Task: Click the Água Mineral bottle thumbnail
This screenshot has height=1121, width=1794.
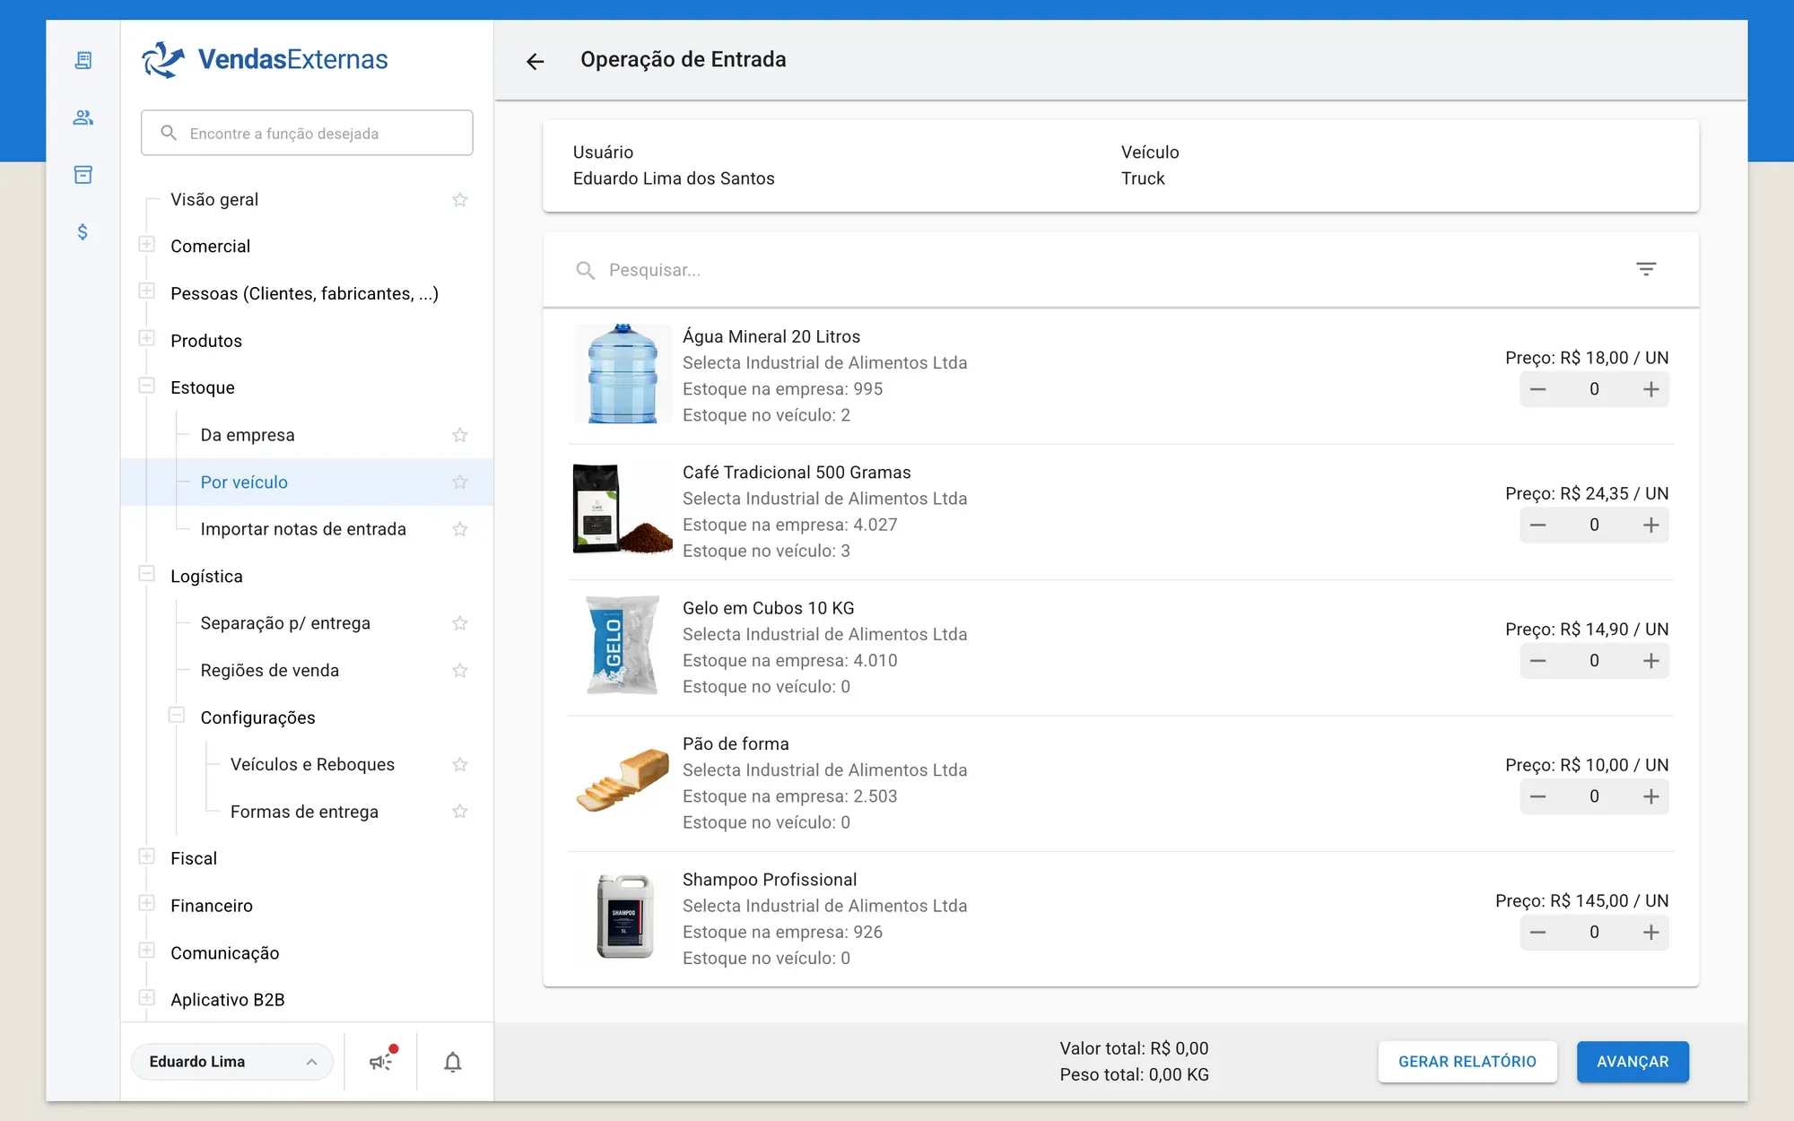Action: (x=623, y=374)
